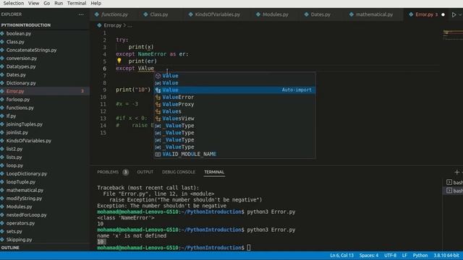Open Explorer more actions ellipsis
Viewport: 463px width, 260px height.
(81, 14)
